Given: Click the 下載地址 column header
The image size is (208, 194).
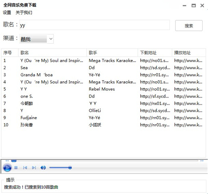Looking at the screenshot, I should [x=155, y=53].
